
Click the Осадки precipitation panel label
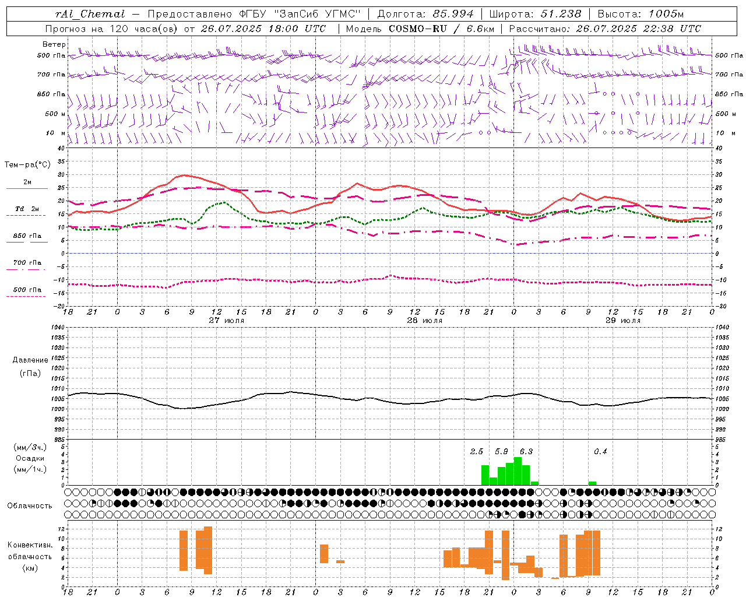click(x=30, y=458)
